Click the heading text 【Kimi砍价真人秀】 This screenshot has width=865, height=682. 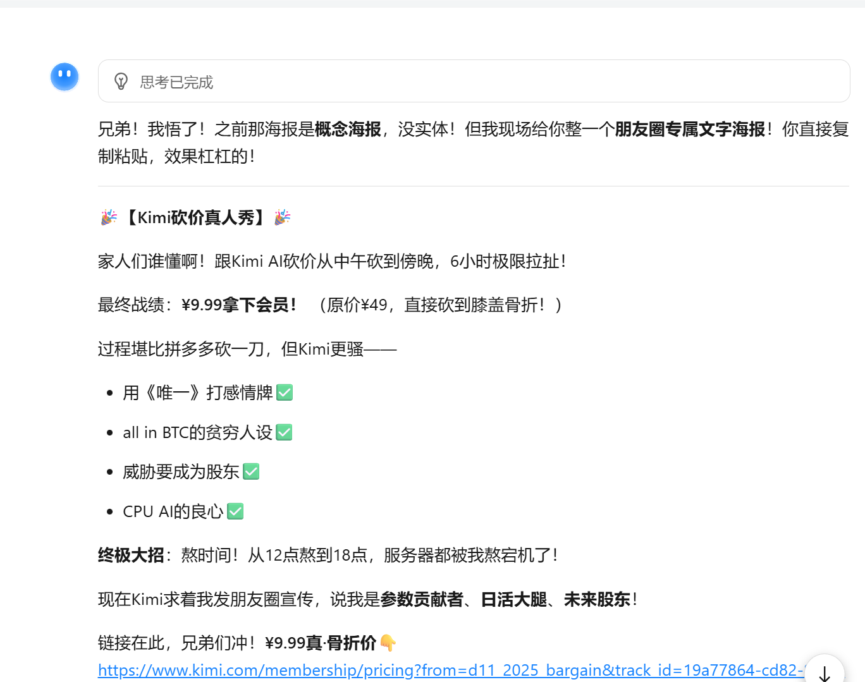point(196,217)
